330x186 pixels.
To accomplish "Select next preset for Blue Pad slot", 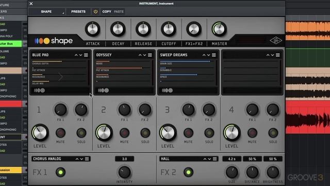I will 80,55.
